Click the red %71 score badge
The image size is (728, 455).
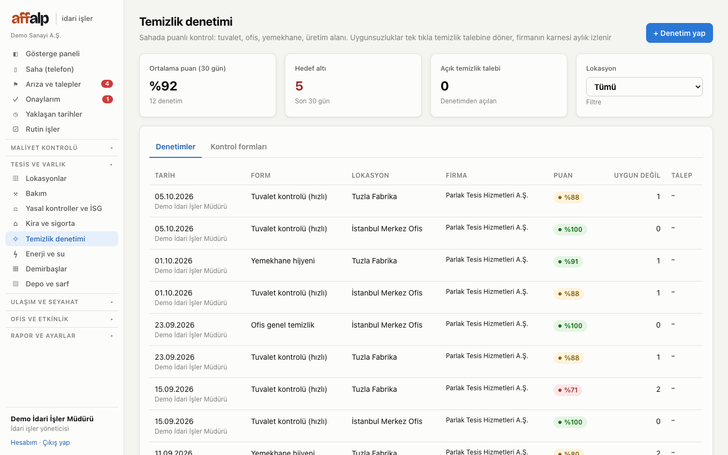(x=568, y=390)
